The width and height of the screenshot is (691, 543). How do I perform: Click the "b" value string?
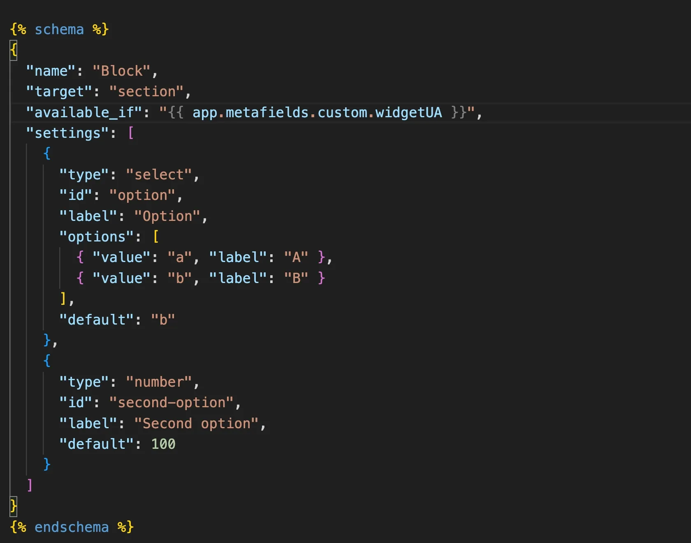click(180, 278)
